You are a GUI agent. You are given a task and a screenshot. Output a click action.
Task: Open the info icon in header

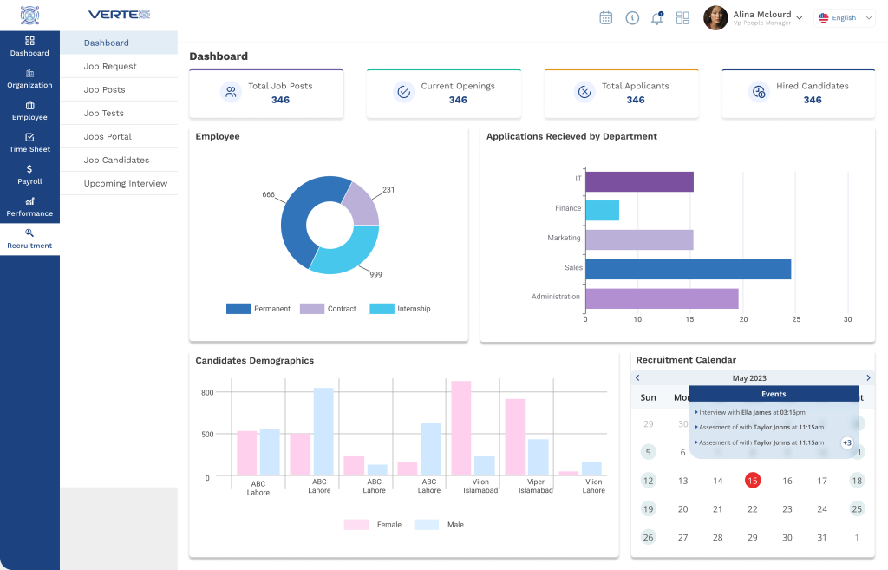(632, 18)
